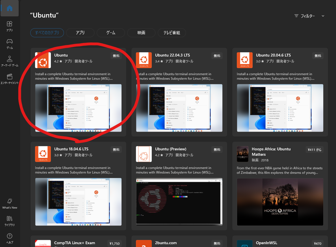The image size is (336, 247).
Task: Click the CompTIA Linux+ Exam icon
Action: 43,244
